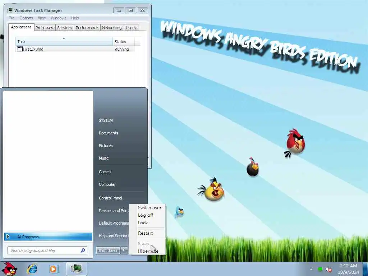Sort by the Status column header

[124, 42]
